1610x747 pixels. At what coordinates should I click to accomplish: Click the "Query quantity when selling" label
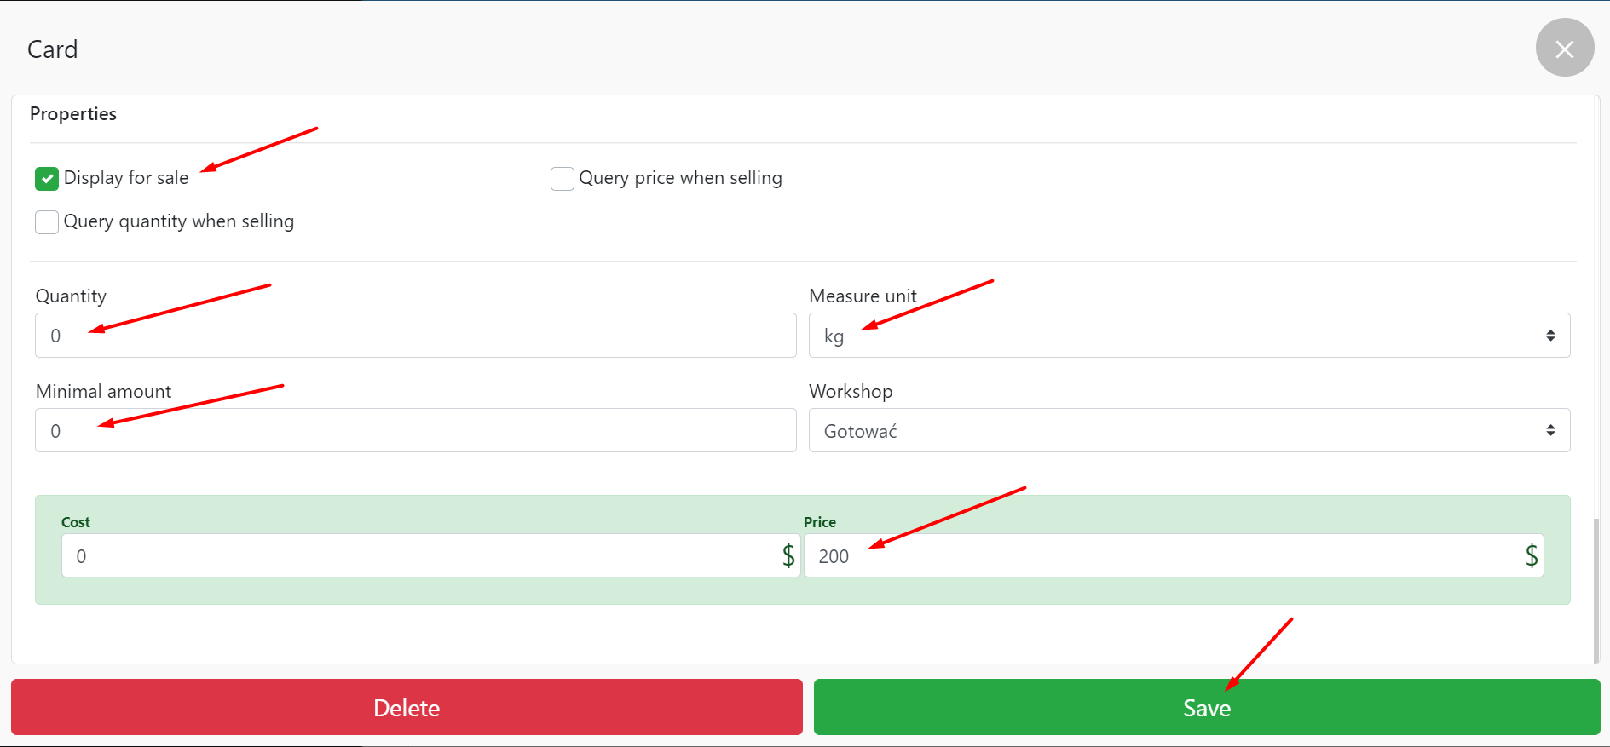coord(179,221)
